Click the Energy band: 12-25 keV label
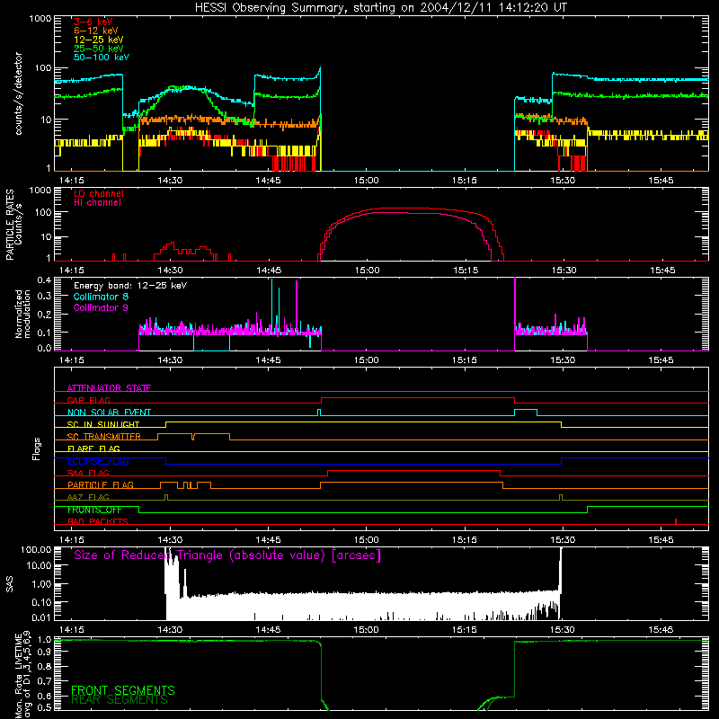 130,286
